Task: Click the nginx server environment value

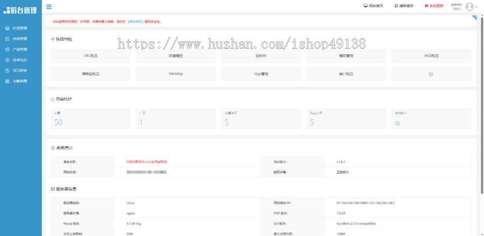Action: pyautogui.click(x=131, y=213)
